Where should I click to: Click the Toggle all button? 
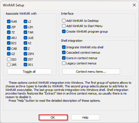click(29, 72)
